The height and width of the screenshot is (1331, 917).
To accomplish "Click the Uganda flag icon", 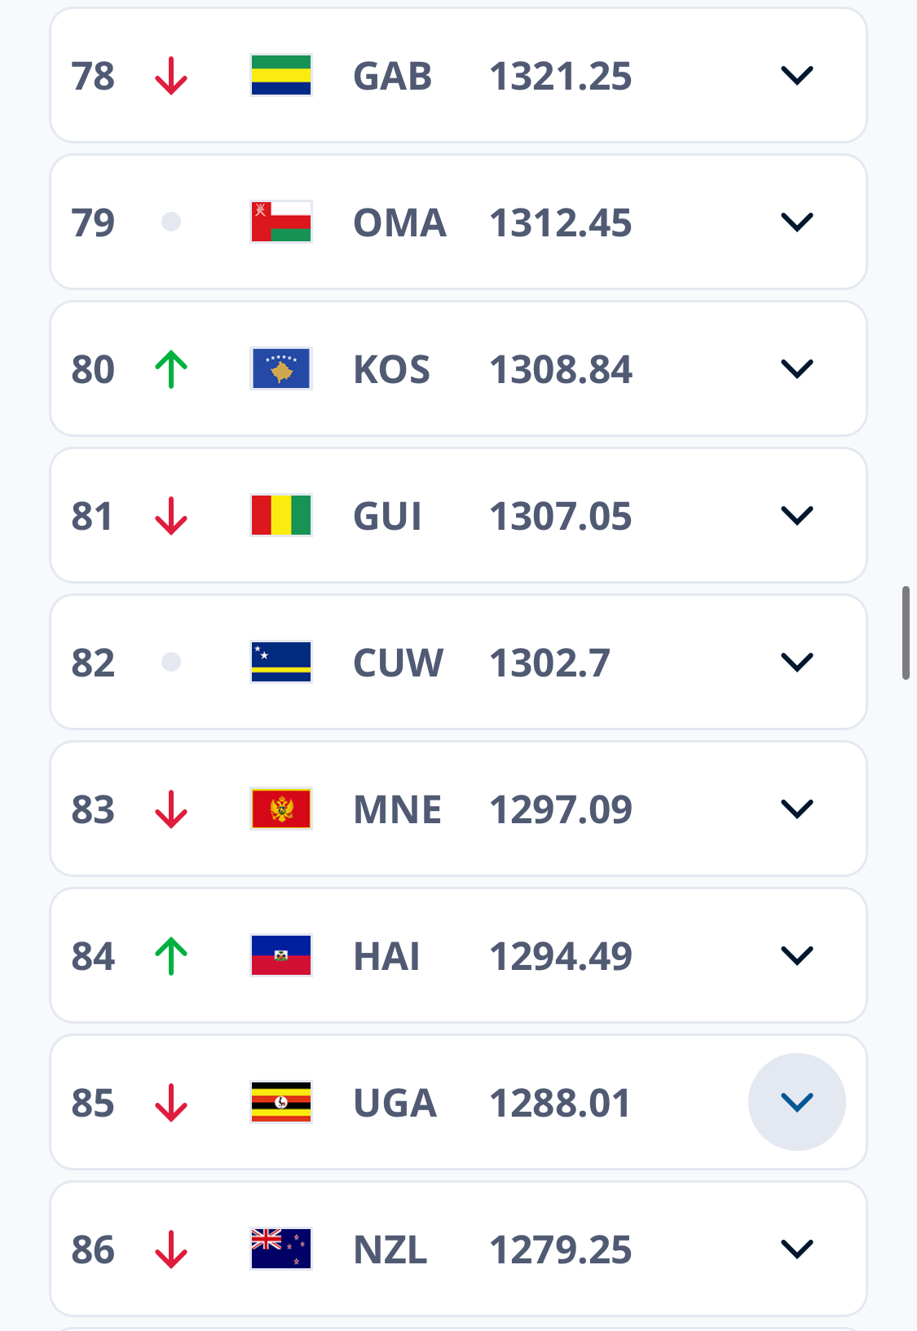I will [x=281, y=1103].
